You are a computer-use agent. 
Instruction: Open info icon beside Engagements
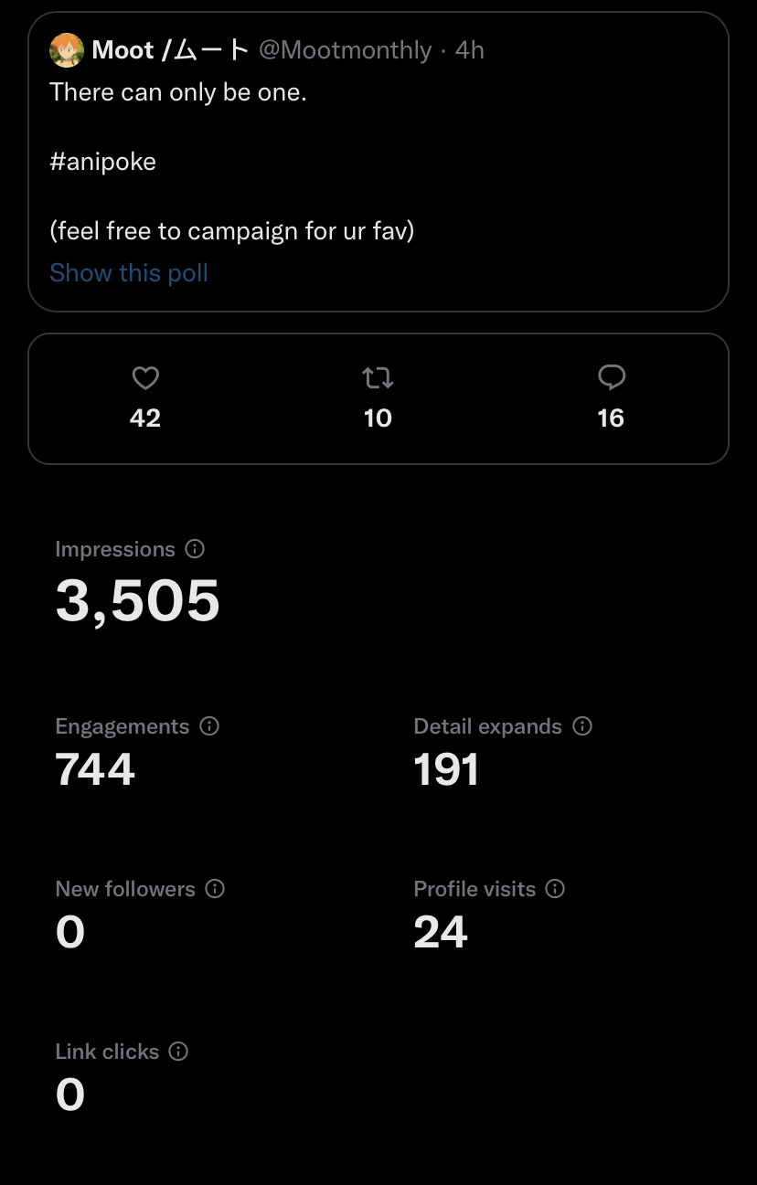[x=209, y=726]
